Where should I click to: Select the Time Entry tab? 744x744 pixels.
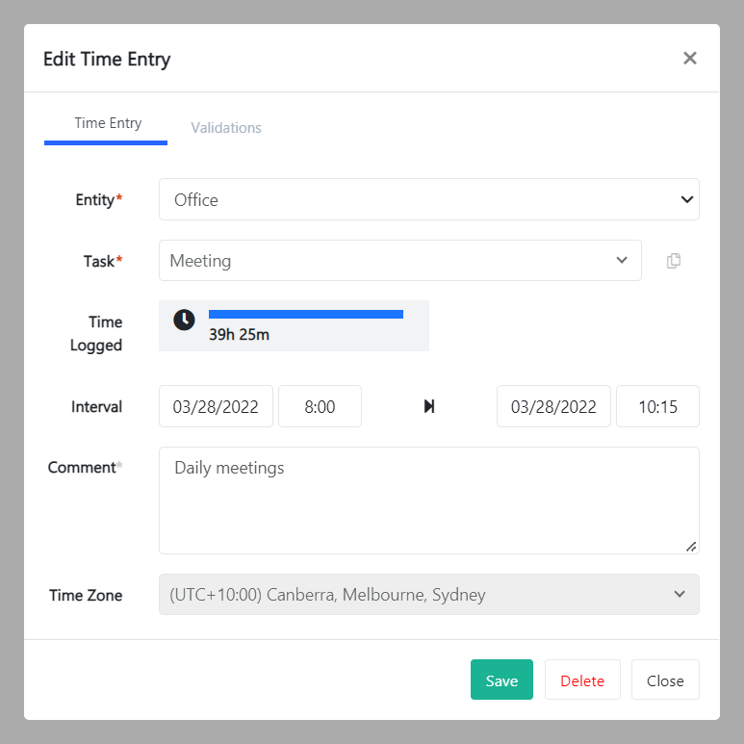tap(107, 124)
